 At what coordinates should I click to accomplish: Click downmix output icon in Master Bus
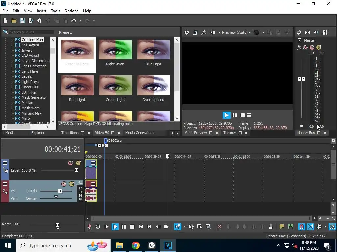[x=308, y=32]
